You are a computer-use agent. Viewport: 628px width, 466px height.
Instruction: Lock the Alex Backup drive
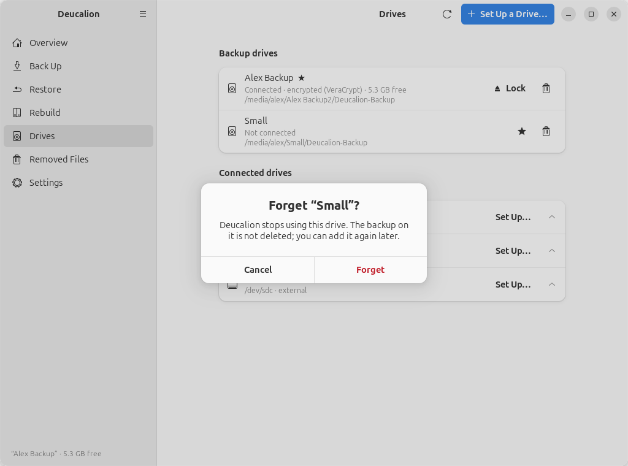pos(510,88)
